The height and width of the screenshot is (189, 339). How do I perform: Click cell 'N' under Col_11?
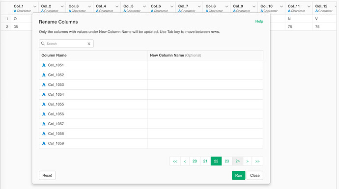tap(289, 19)
